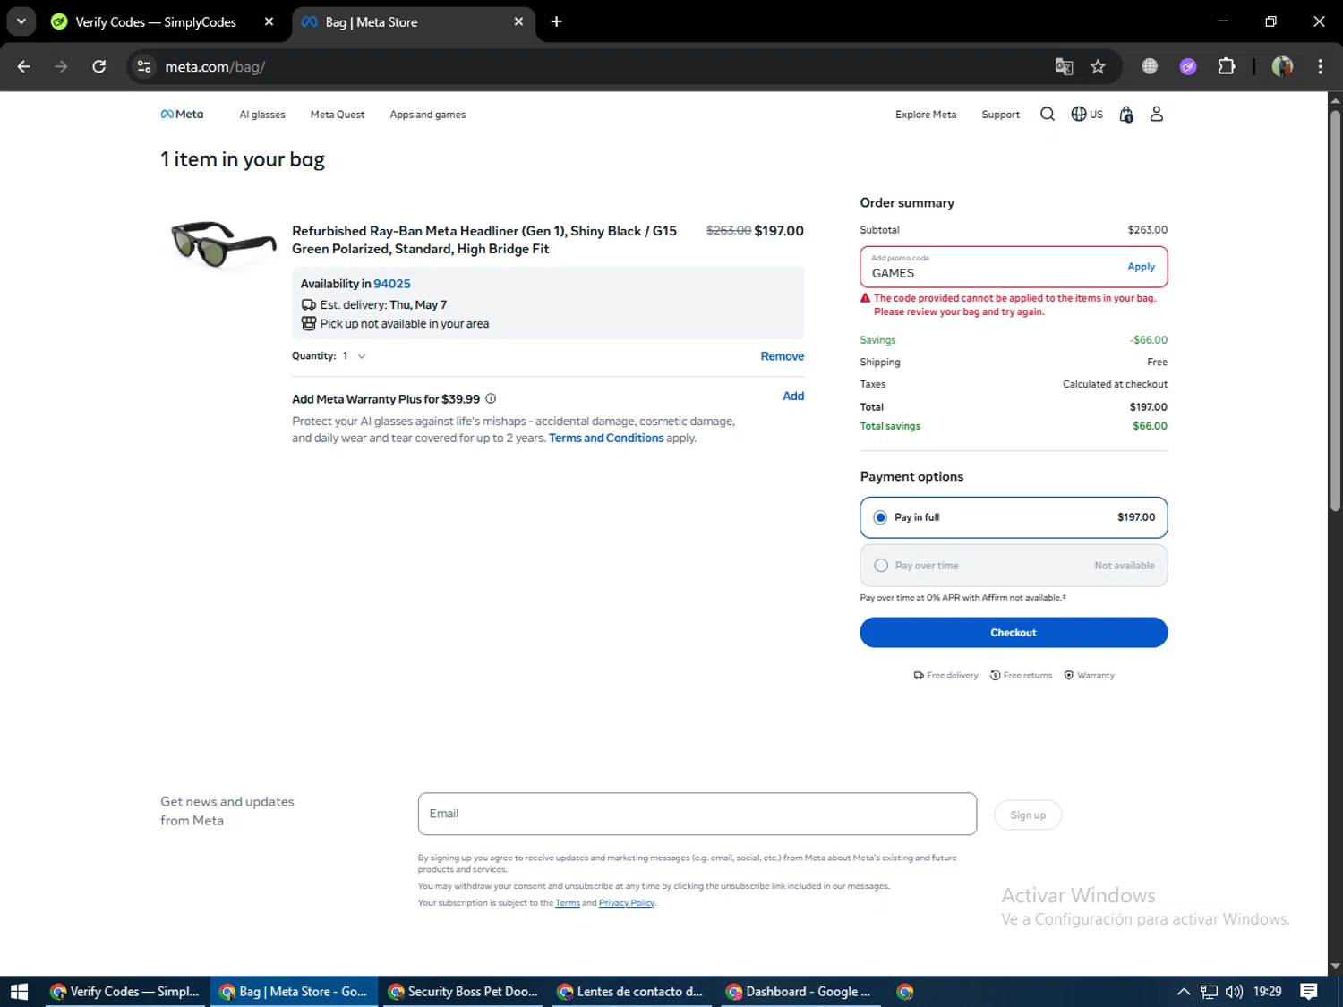
Task: Click the Warranty label below Checkout
Action: [x=1089, y=676]
